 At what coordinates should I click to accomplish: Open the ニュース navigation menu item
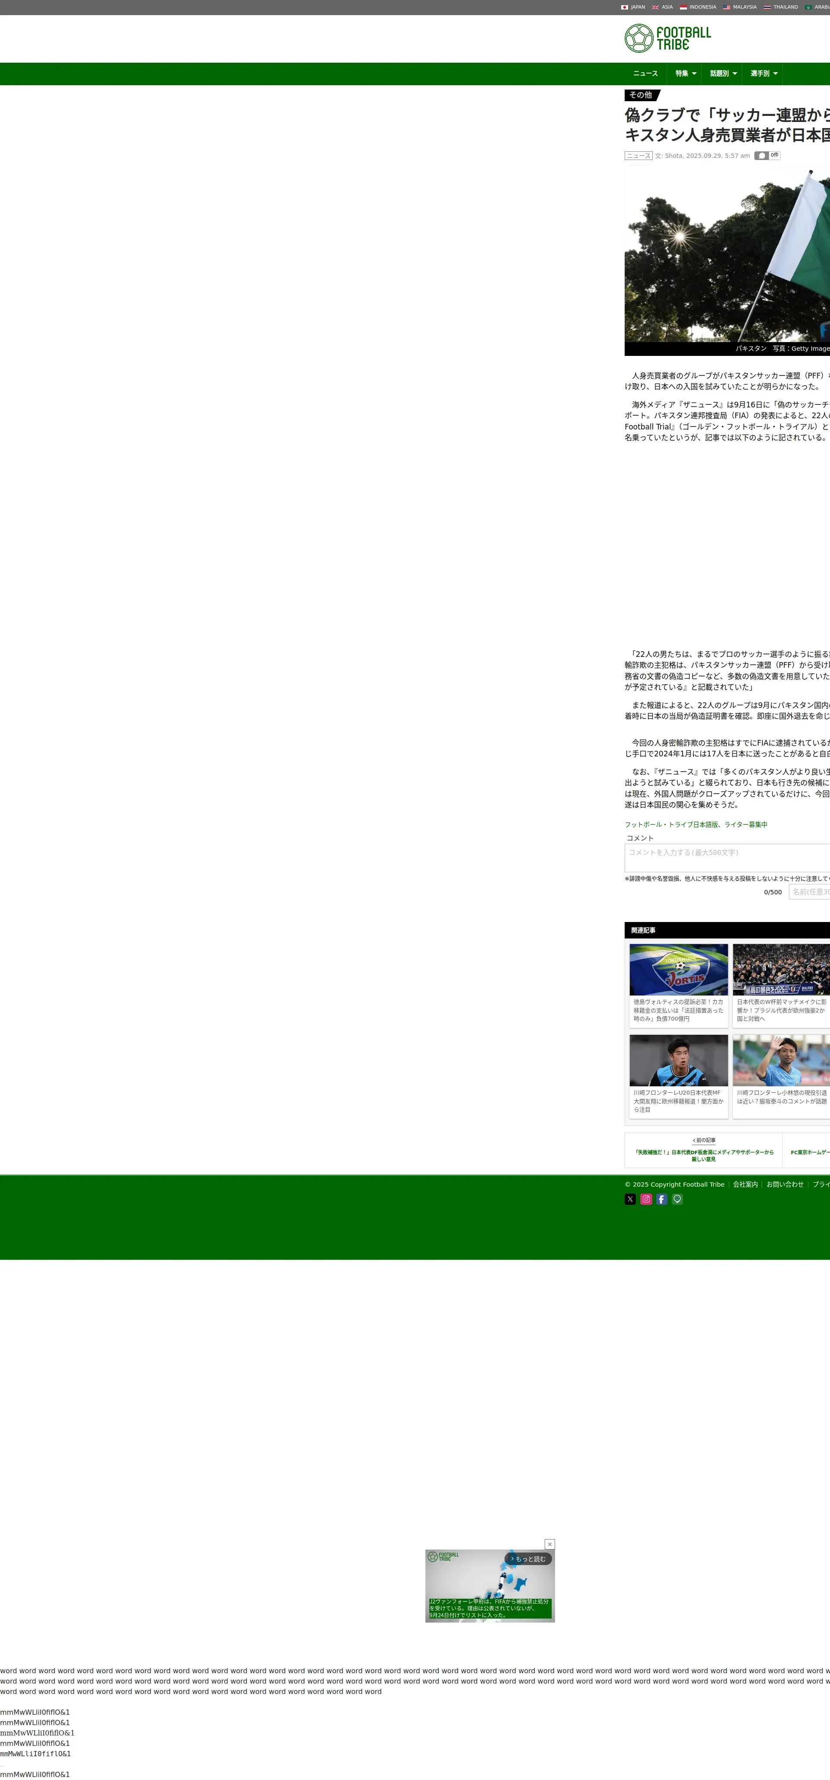645,73
